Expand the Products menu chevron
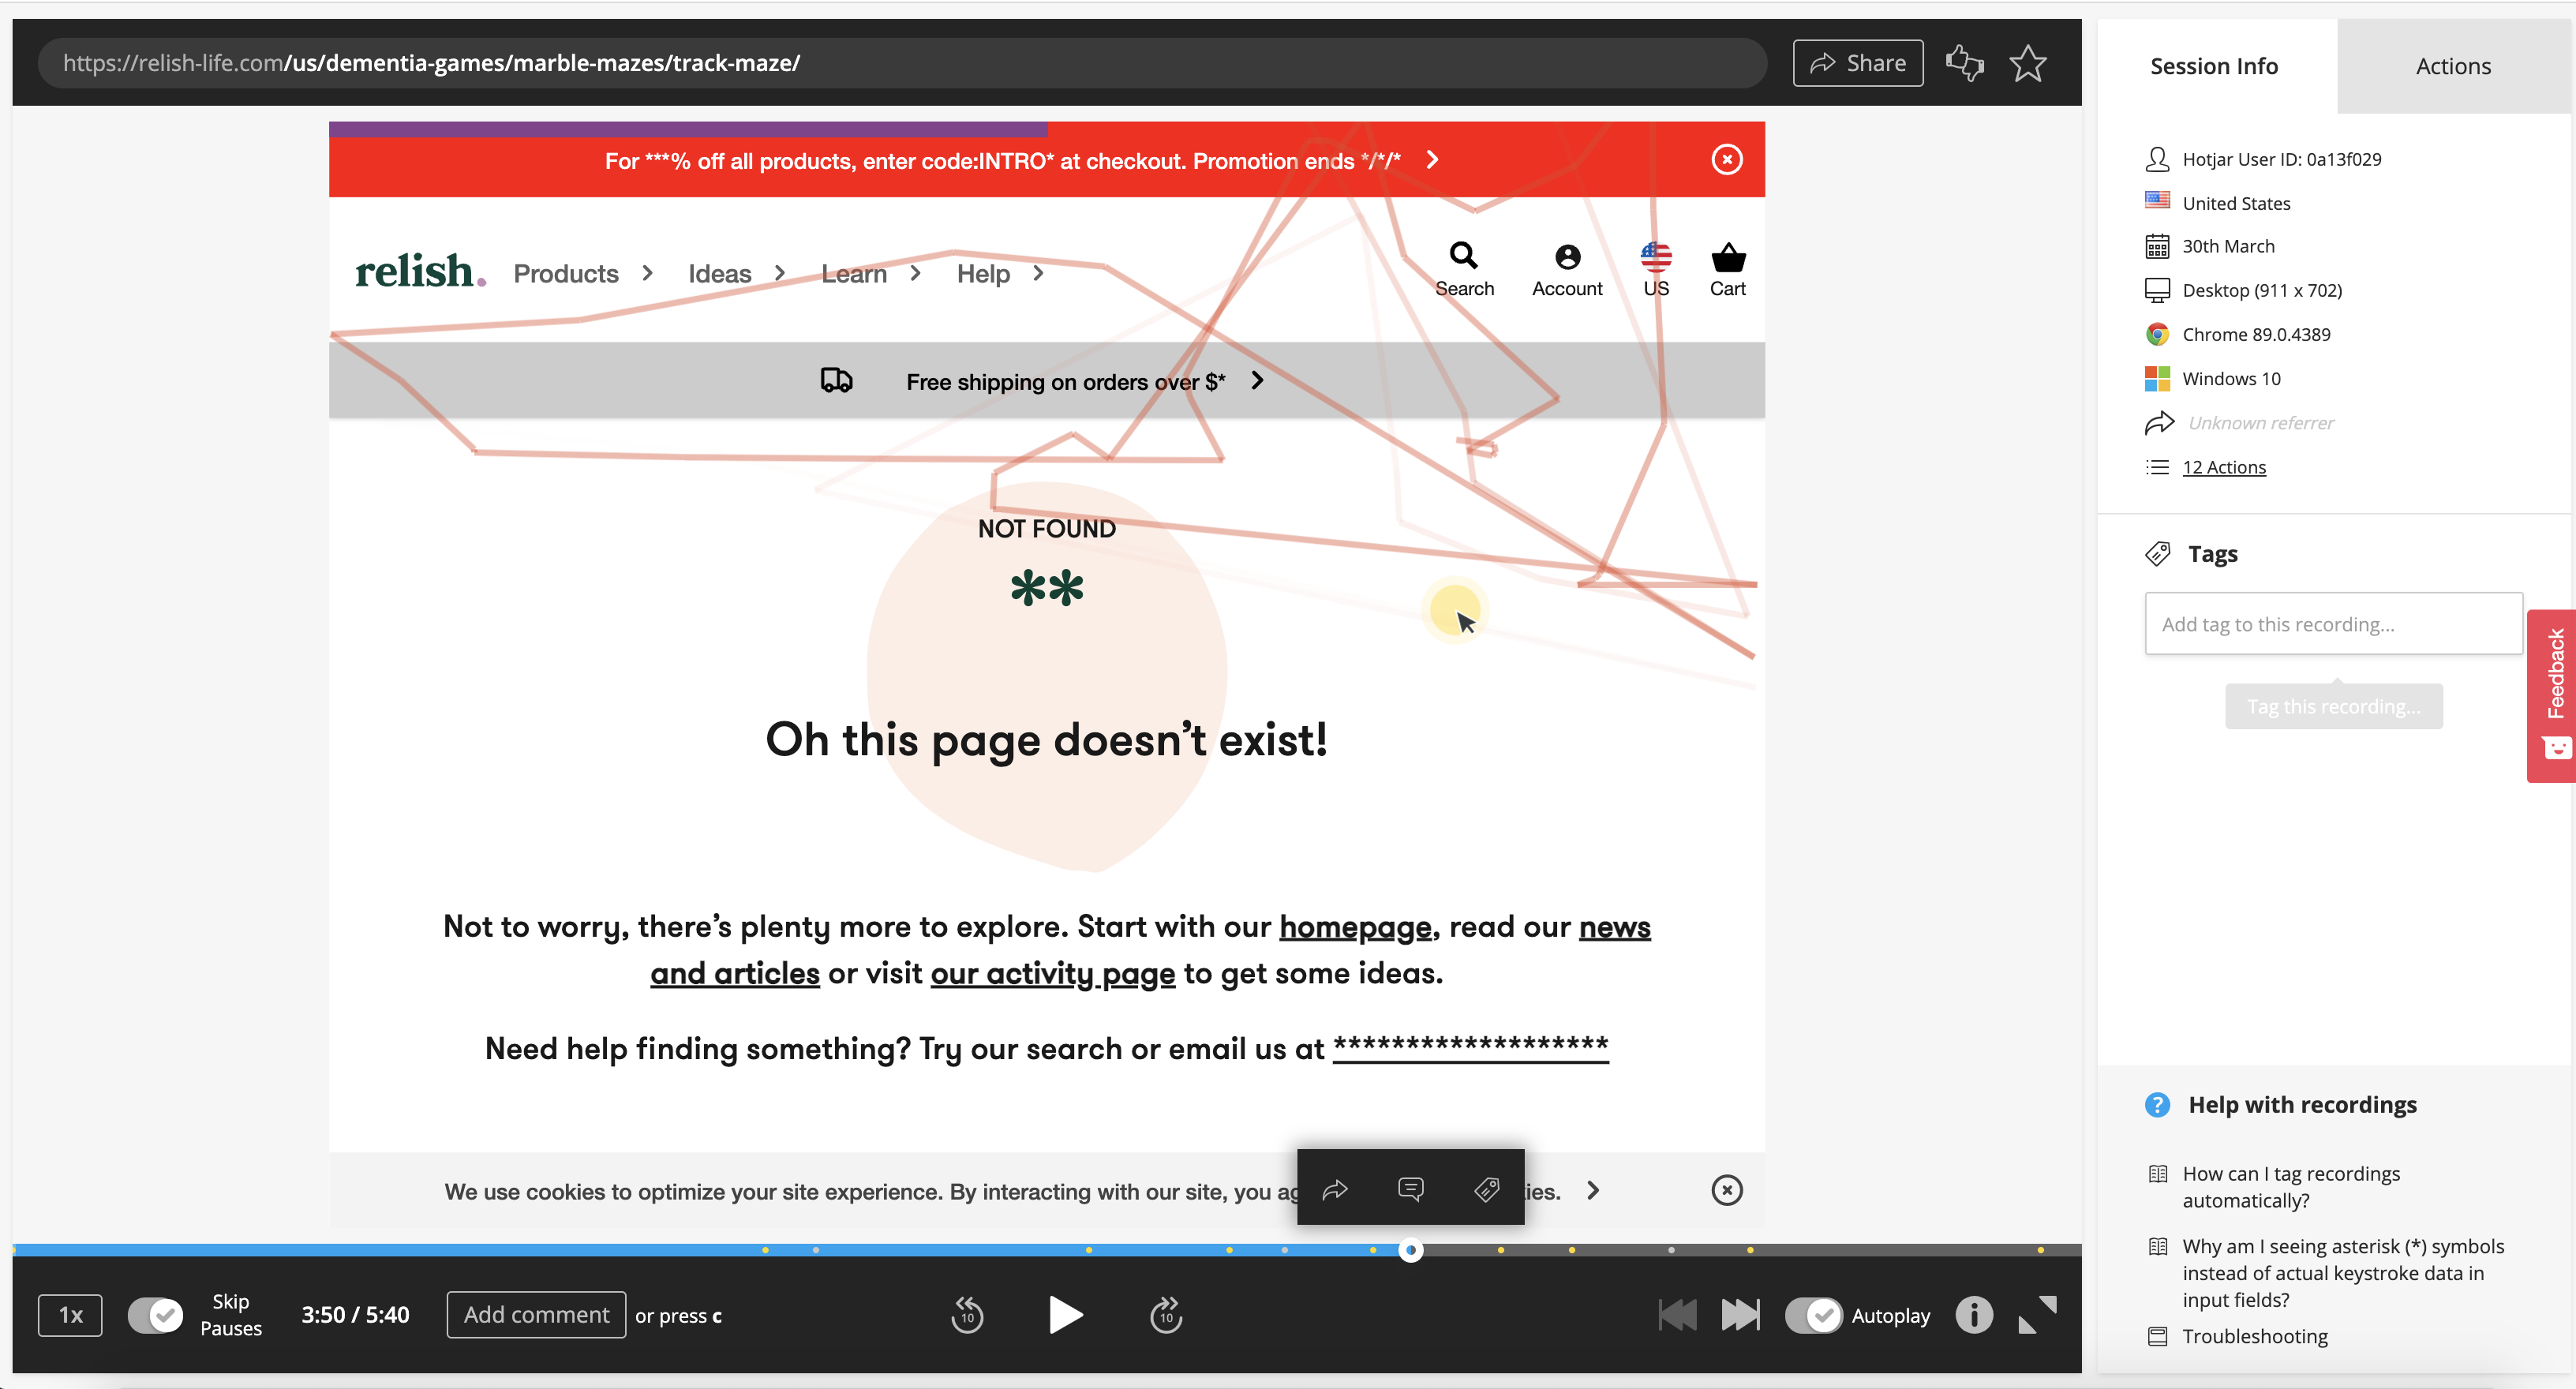The image size is (2576, 1389). (648, 273)
